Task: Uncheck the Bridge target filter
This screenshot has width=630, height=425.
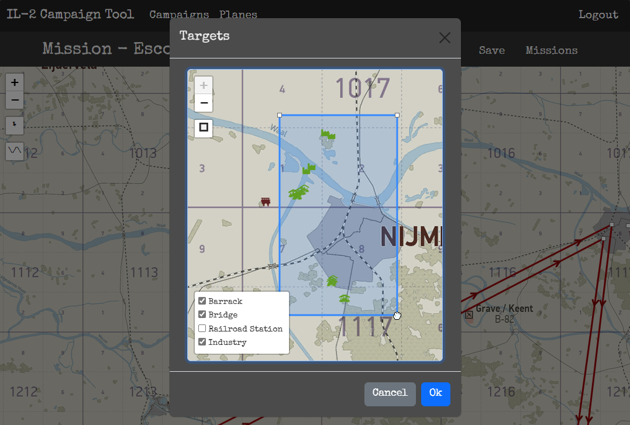Action: [x=202, y=315]
